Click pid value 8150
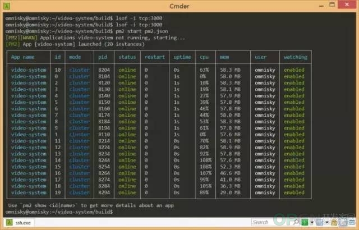 coord(104,102)
